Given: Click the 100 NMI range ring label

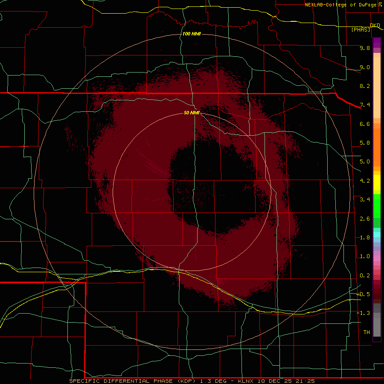Looking at the screenshot, I should (192, 34).
